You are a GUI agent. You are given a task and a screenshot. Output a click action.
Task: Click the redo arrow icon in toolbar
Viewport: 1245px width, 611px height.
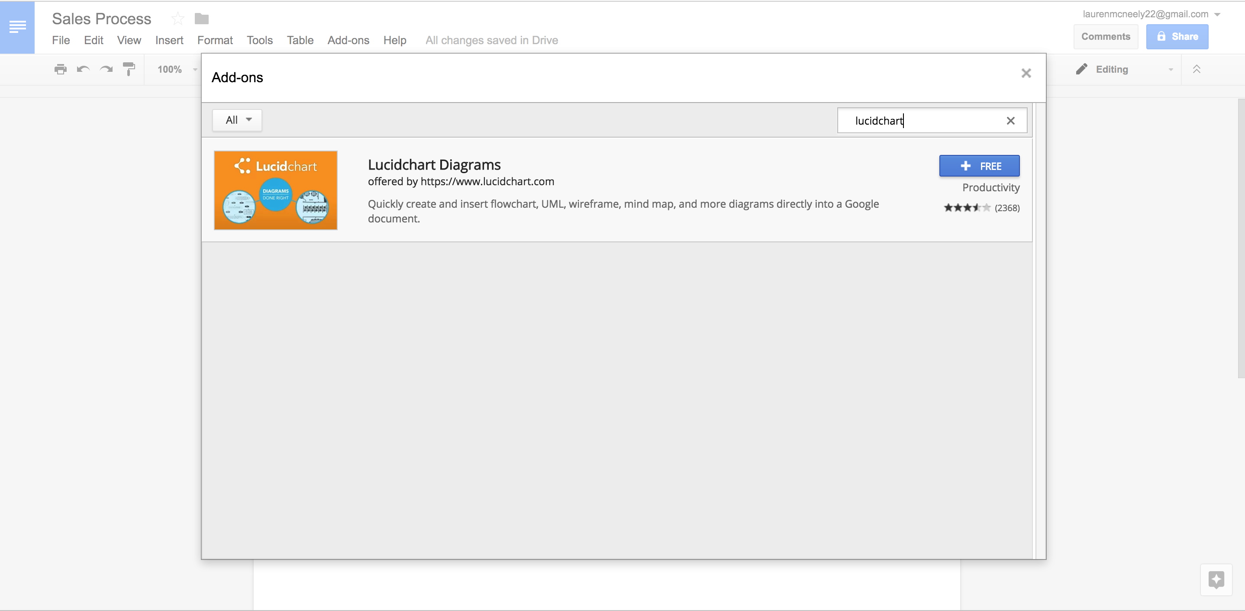click(x=106, y=69)
